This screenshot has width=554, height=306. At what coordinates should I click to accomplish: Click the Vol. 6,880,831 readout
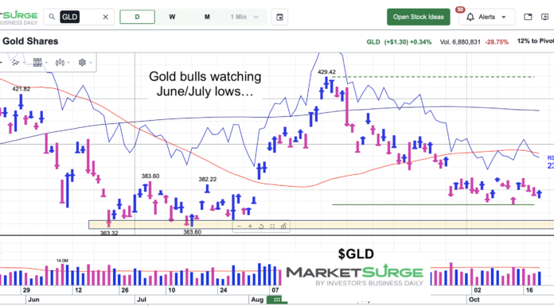click(460, 42)
